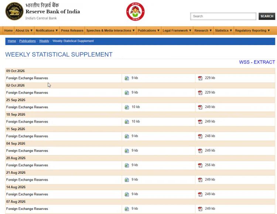277x214 pixels.
Task: Click the 28 Aug 2026 date header
Action: click(16, 158)
